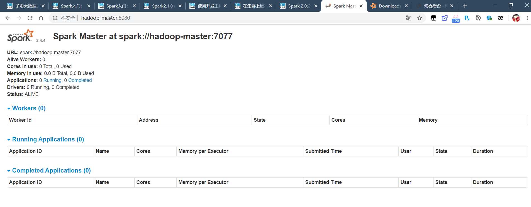Close the 使用开发工具 tab
This screenshot has width=531, height=207.
click(225, 6)
